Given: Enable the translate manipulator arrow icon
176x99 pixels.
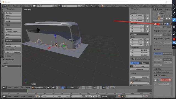Looking at the screenshot, I should (63, 87).
